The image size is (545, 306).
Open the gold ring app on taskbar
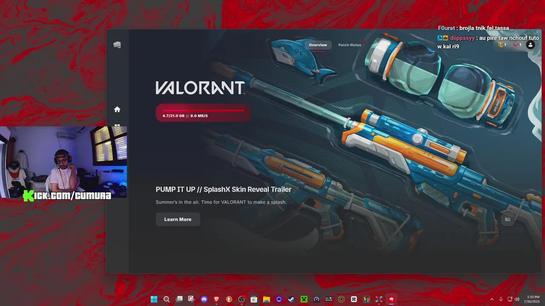click(341, 299)
